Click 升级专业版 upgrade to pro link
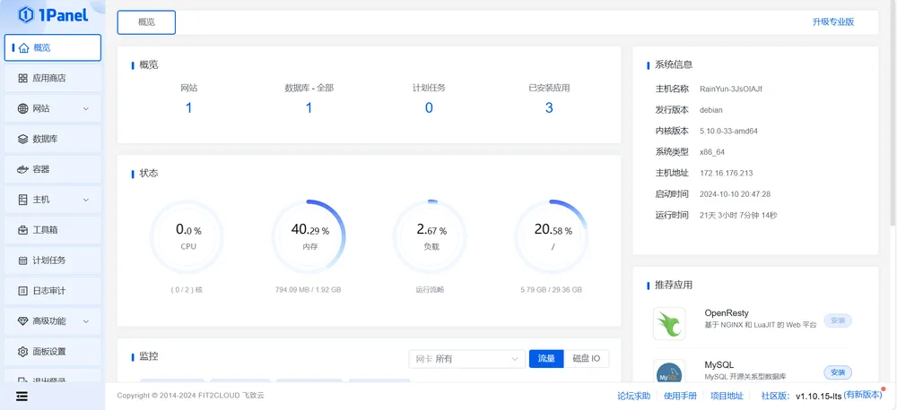The image size is (897, 410). 832,22
